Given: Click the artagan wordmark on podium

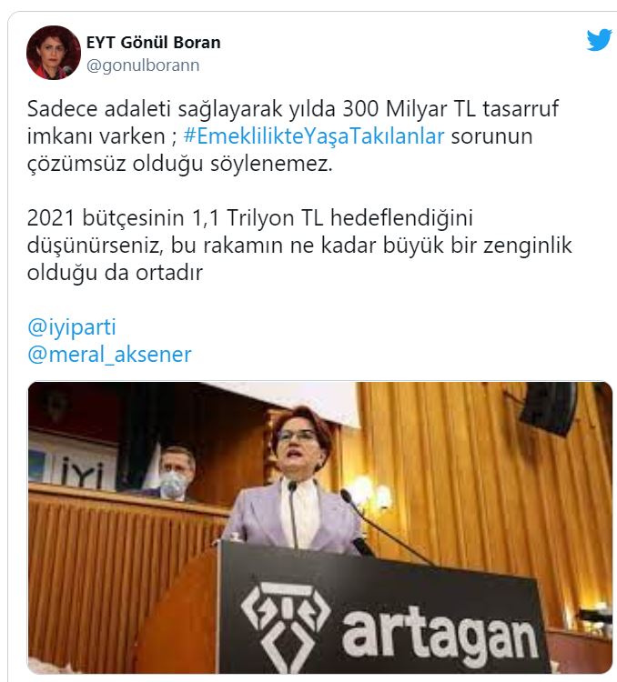Looking at the screenshot, I should click(440, 631).
